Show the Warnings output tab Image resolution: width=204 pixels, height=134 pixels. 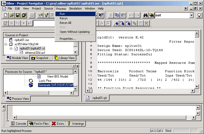click(x=76, y=124)
